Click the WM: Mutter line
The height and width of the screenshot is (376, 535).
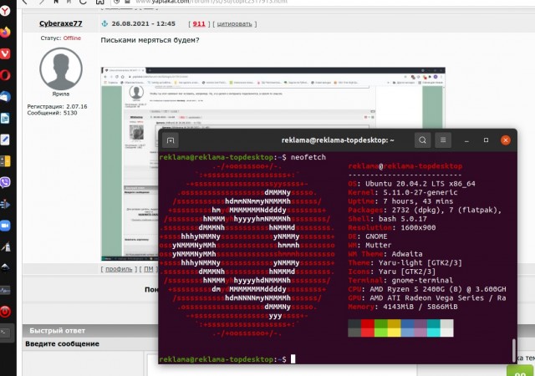(368, 246)
